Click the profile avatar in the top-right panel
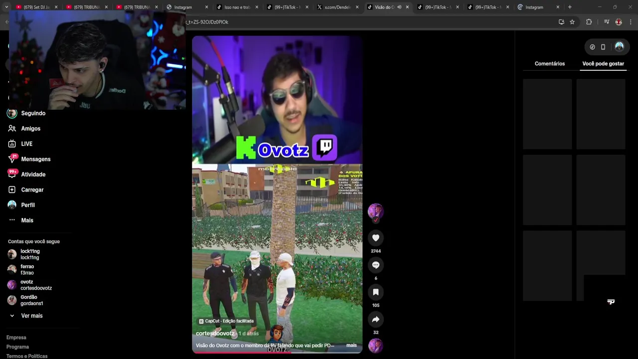 (x=619, y=46)
